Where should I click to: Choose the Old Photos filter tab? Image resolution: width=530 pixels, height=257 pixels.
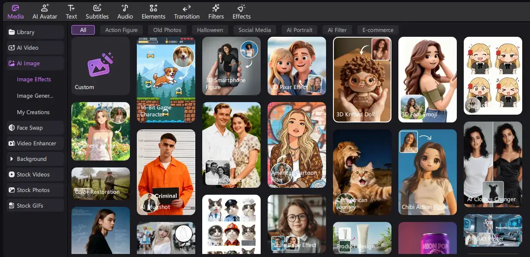pyautogui.click(x=167, y=30)
